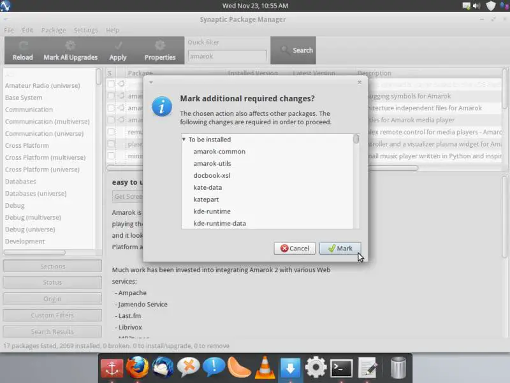This screenshot has width=510, height=383.
Task: Toggle checkbox for the small music player package
Action: pos(111,156)
